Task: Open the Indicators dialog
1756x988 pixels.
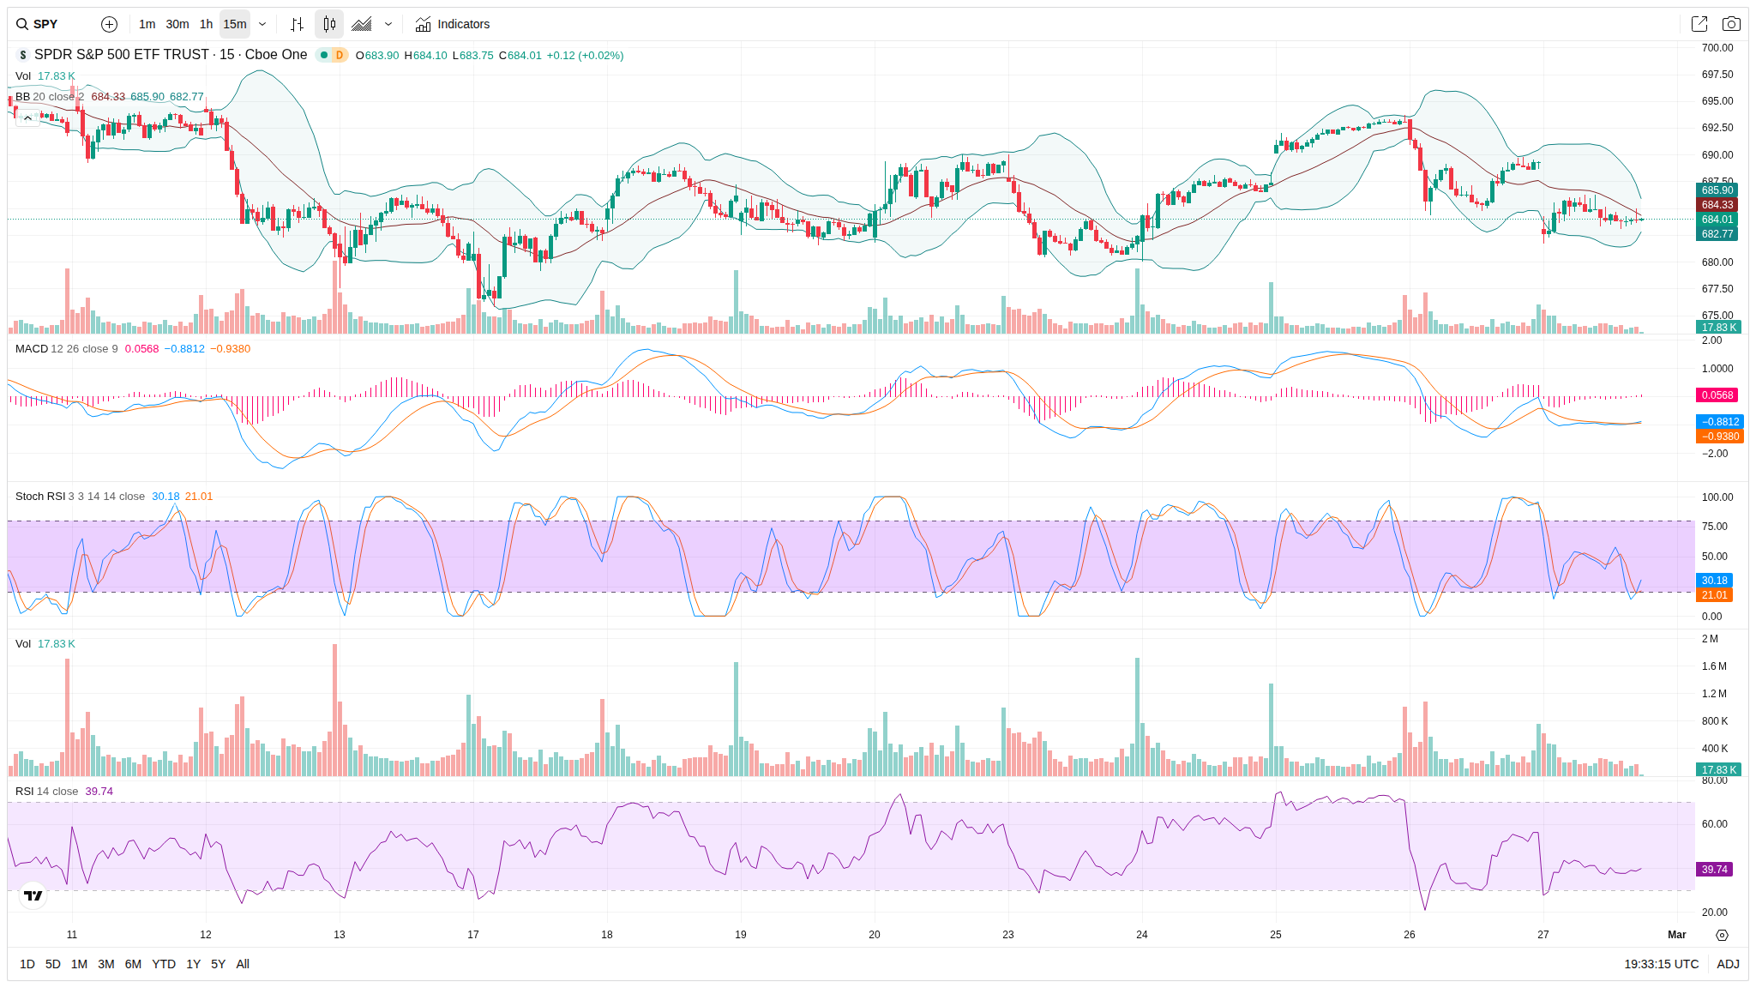Action: pyautogui.click(x=452, y=24)
